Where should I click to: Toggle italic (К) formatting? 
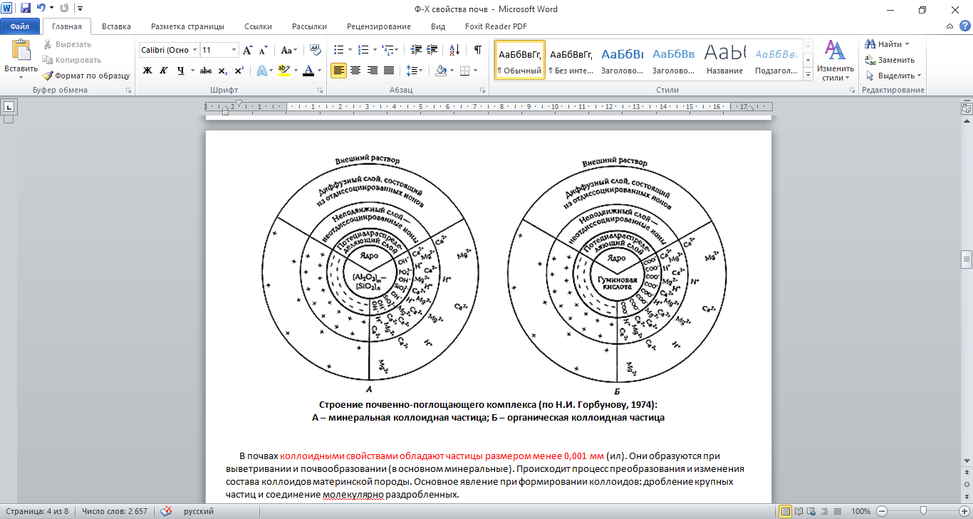pyautogui.click(x=164, y=71)
